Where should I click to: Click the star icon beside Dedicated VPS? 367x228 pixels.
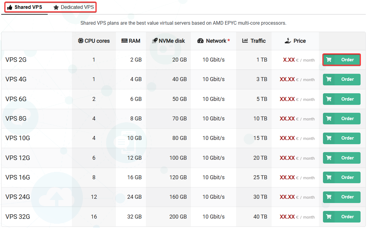[56, 7]
